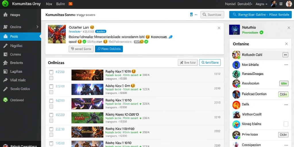Click the seoed Sarne button
The width and height of the screenshot is (294, 147).
click(x=81, y=49)
